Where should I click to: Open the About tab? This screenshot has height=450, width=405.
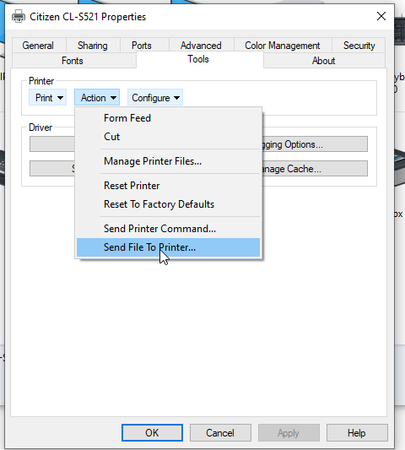(x=323, y=61)
